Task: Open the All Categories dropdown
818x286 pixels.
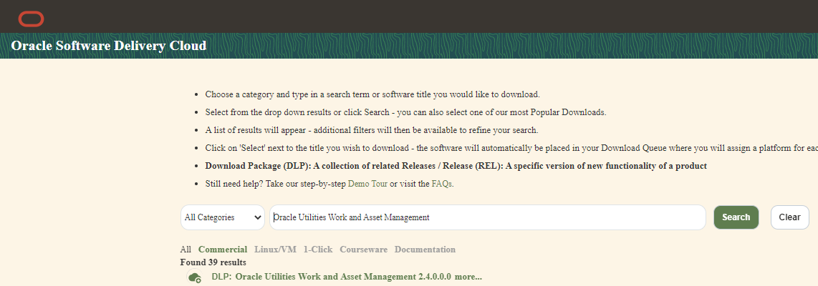Action: point(223,217)
